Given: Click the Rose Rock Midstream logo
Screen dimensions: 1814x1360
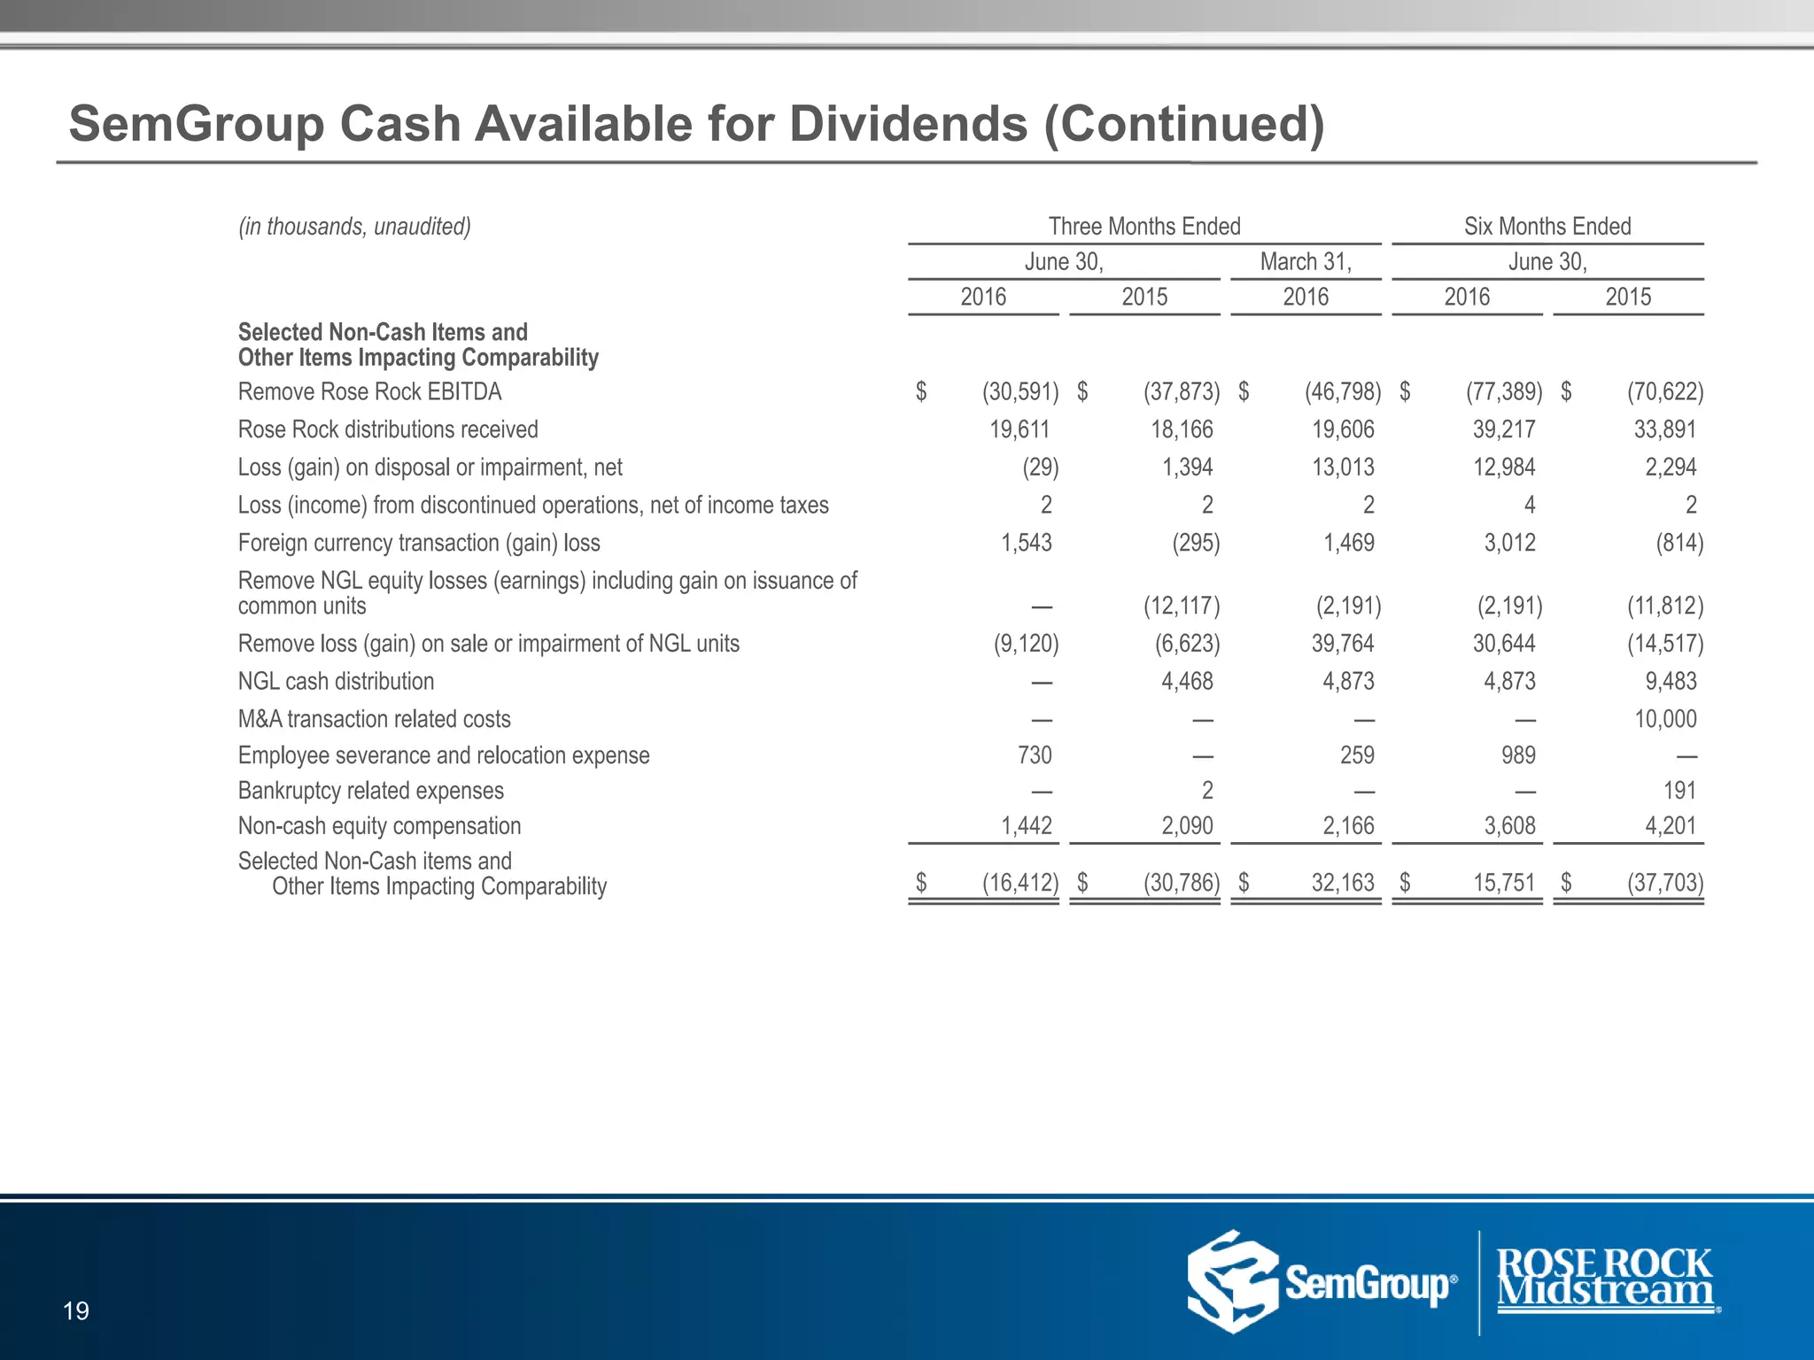Looking at the screenshot, I should click(x=1609, y=1280).
